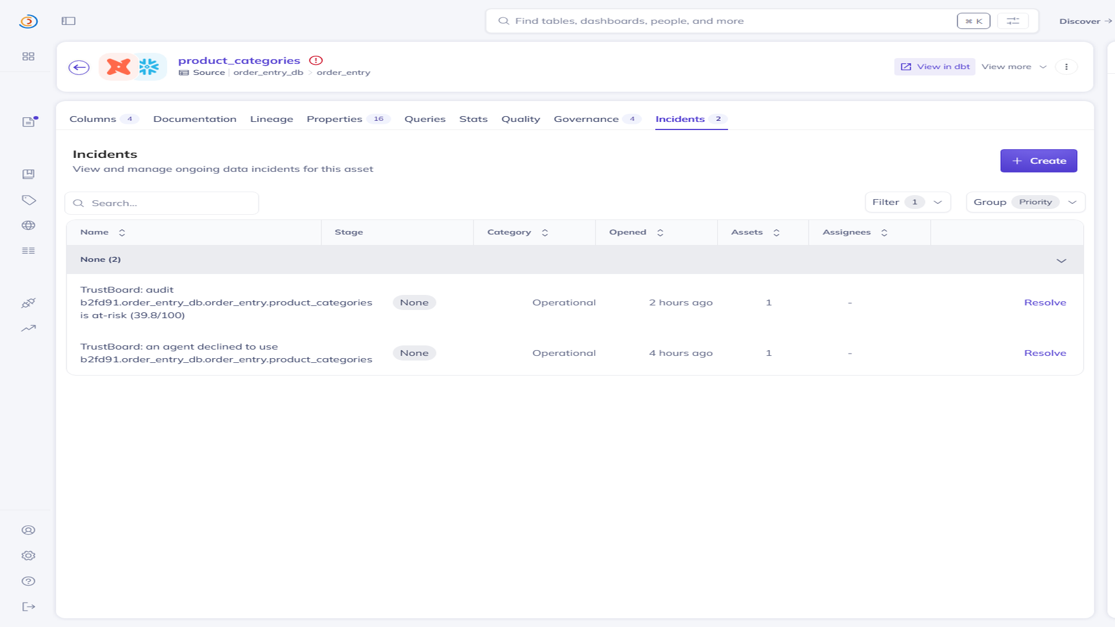Open the three-dot more options menu
The image size is (1115, 627).
tap(1066, 67)
